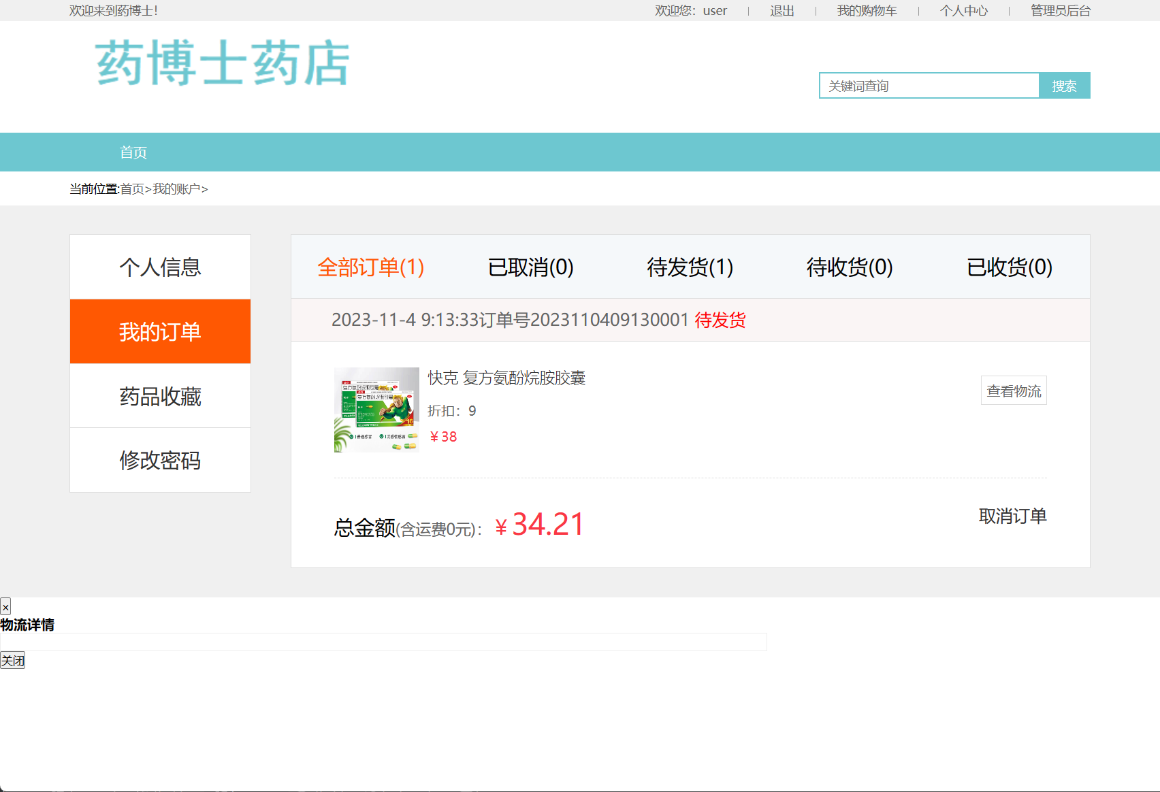Image resolution: width=1160 pixels, height=792 pixels.
Task: Switch to the 待发货 orders tab
Action: tap(689, 267)
